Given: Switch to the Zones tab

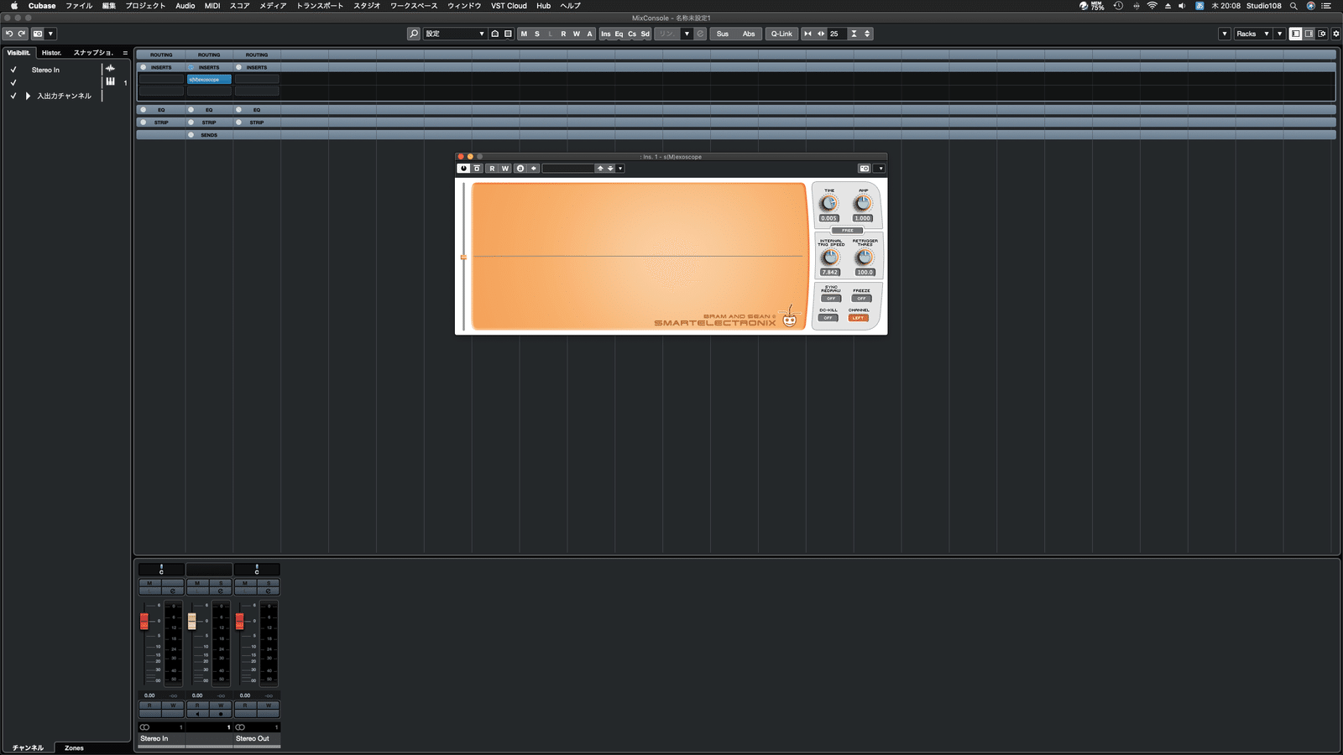Looking at the screenshot, I should pos(74,747).
